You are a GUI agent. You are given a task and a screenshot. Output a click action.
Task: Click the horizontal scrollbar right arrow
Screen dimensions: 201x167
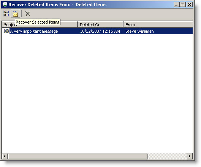(x=190, y=156)
